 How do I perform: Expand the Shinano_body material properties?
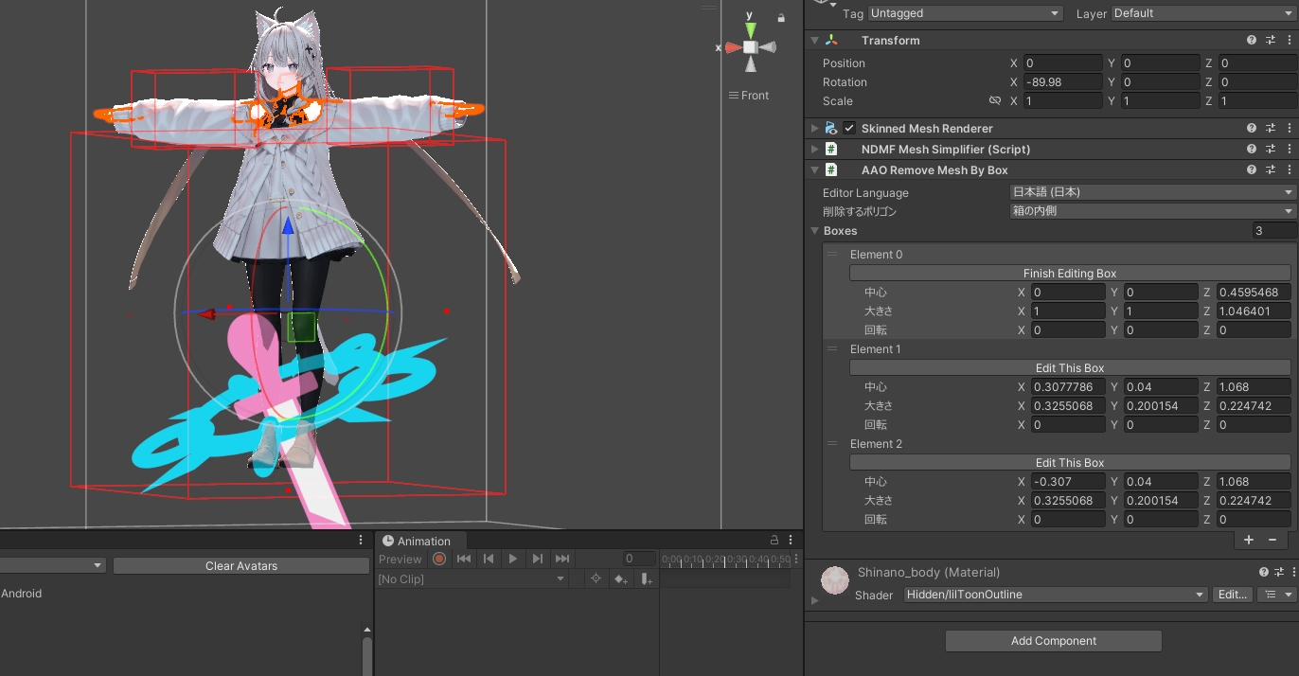pyautogui.click(x=814, y=600)
